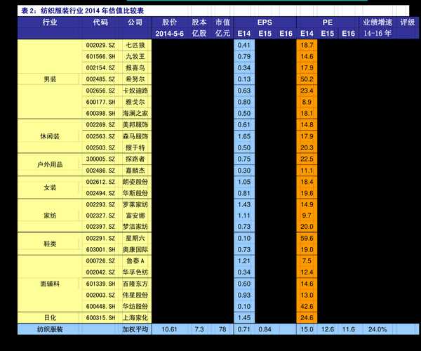Viewport: 421px width, 351px height.
Task: Click the 面辅料 industry cell
Action: tap(50, 284)
